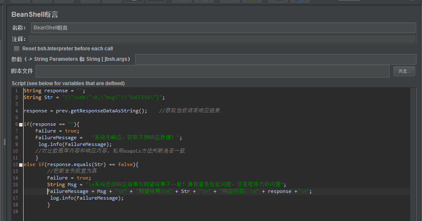
Task: Click the BeanShell断言 panel heading
Action: point(35,14)
